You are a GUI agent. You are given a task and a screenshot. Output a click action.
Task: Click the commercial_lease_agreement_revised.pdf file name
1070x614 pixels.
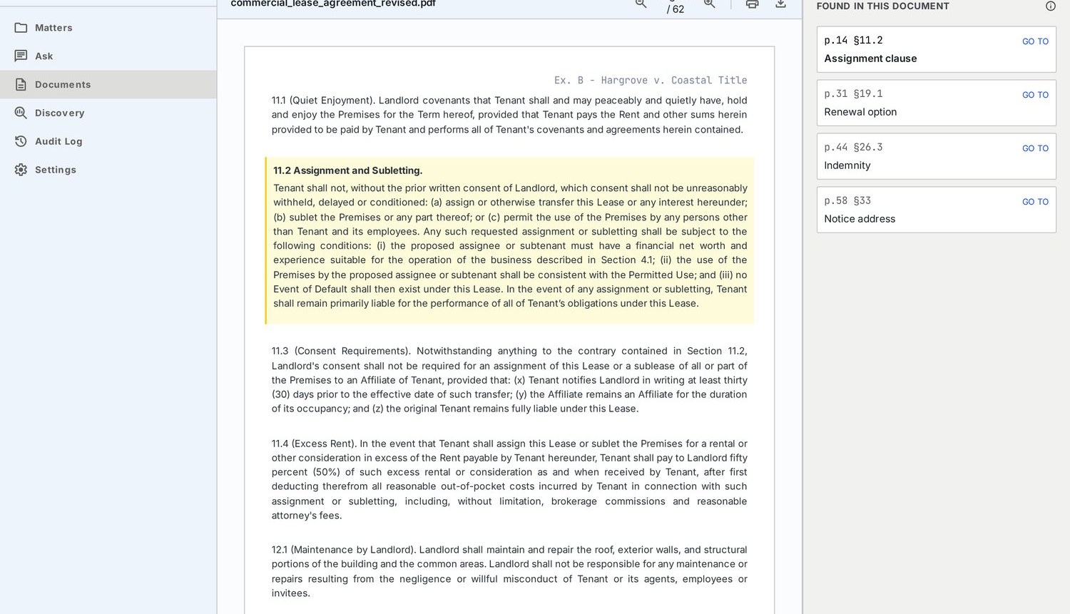coord(333,4)
